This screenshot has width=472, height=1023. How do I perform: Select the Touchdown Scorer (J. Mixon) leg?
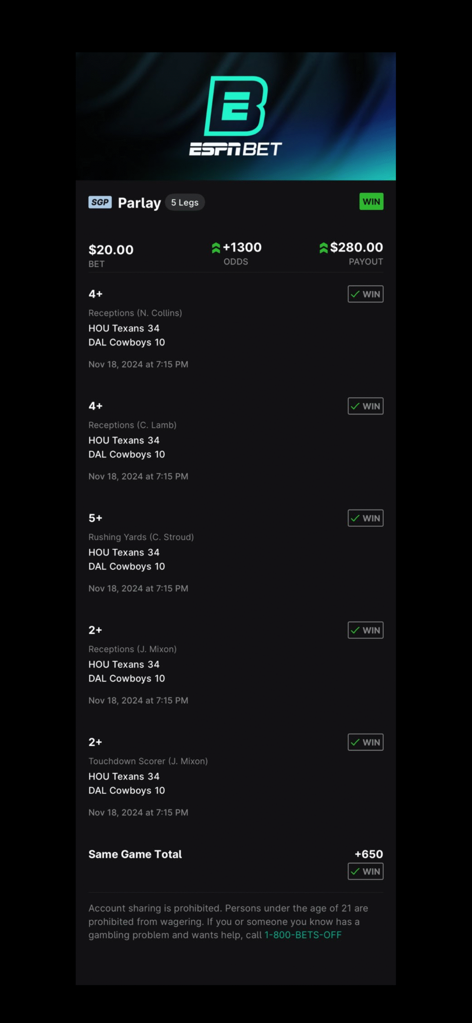coord(148,761)
